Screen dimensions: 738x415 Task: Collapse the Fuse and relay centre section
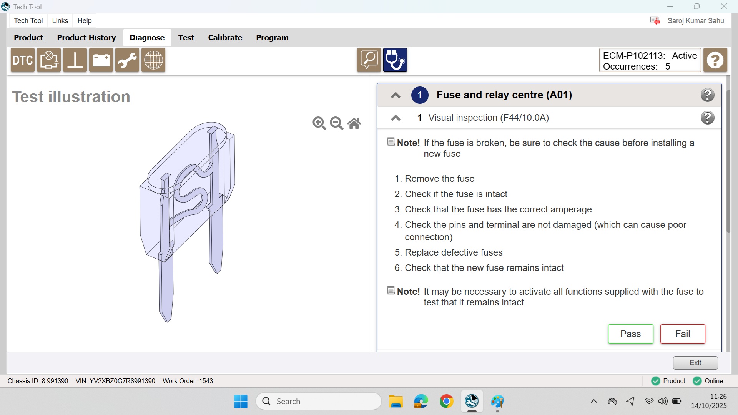pos(396,95)
